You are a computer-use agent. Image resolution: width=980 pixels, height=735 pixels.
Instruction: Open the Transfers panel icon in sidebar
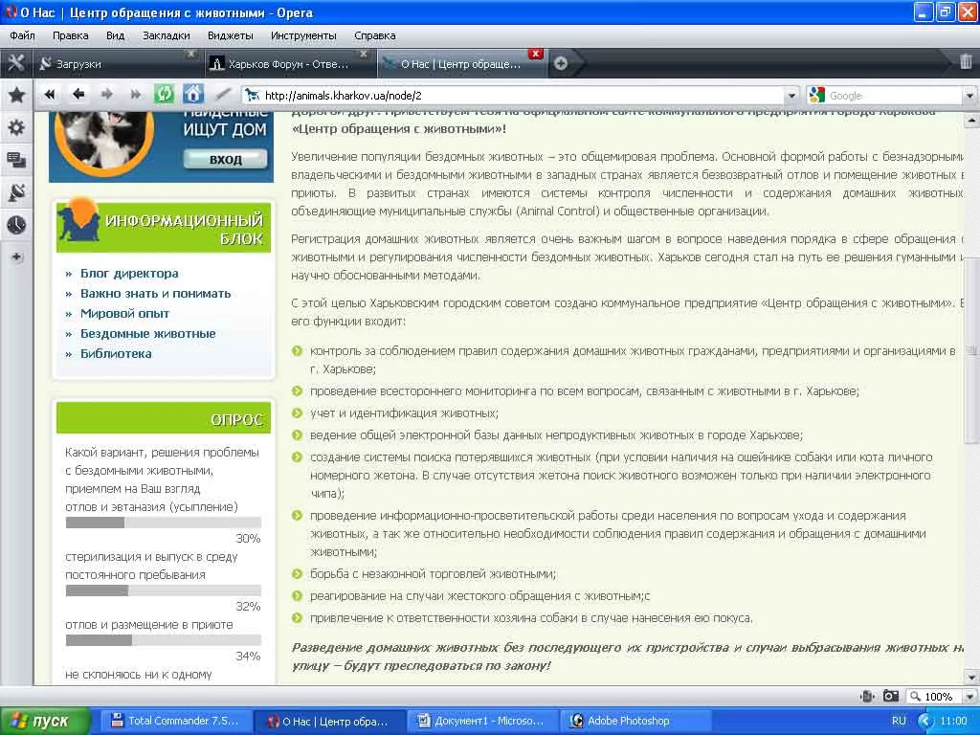(16, 192)
